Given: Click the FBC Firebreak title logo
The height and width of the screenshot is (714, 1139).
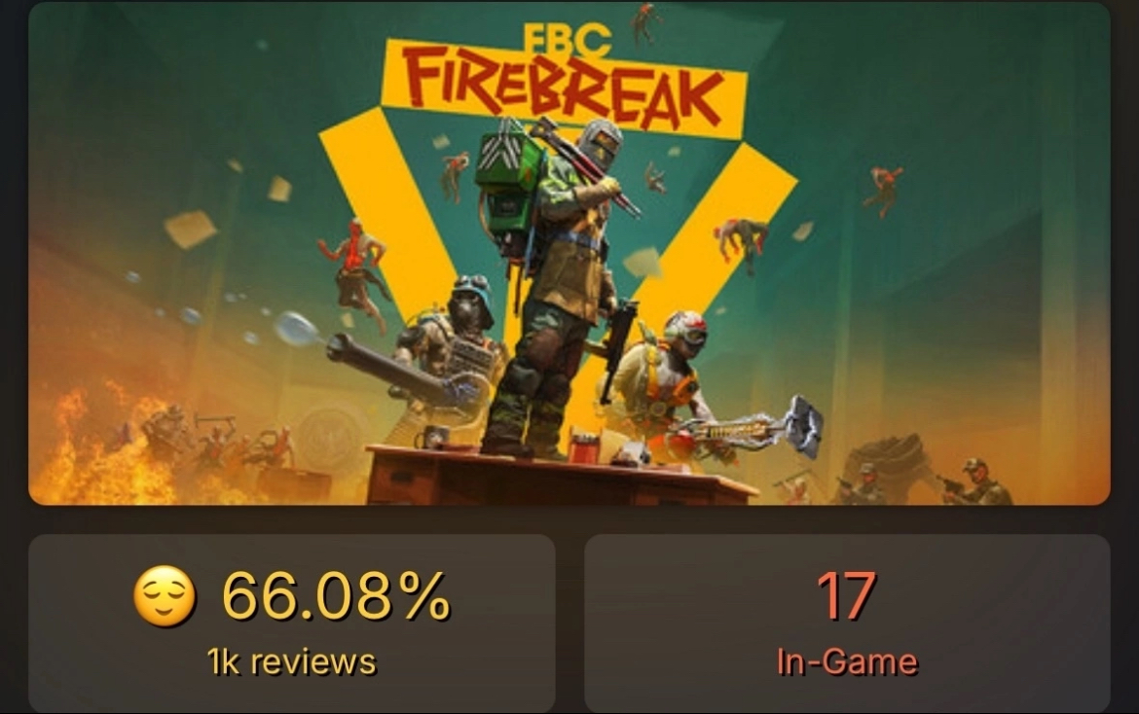Looking at the screenshot, I should 564,84.
